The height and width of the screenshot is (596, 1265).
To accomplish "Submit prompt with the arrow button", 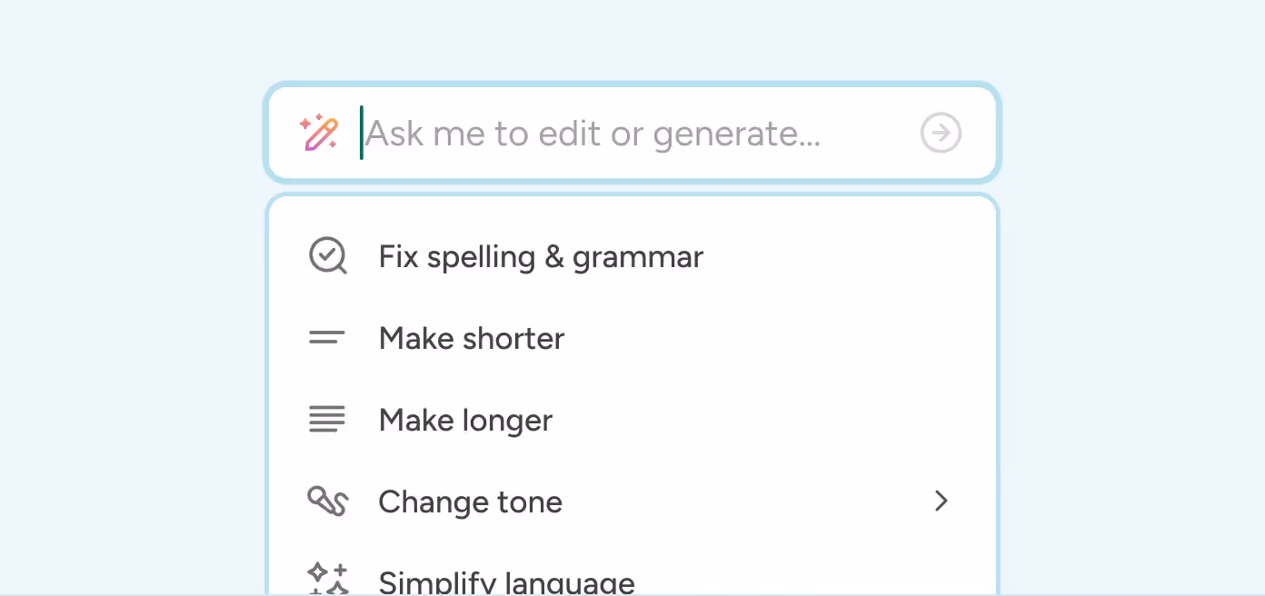I will pos(941,133).
